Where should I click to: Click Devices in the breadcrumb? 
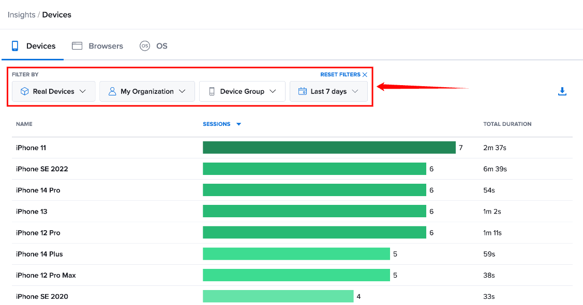(56, 15)
